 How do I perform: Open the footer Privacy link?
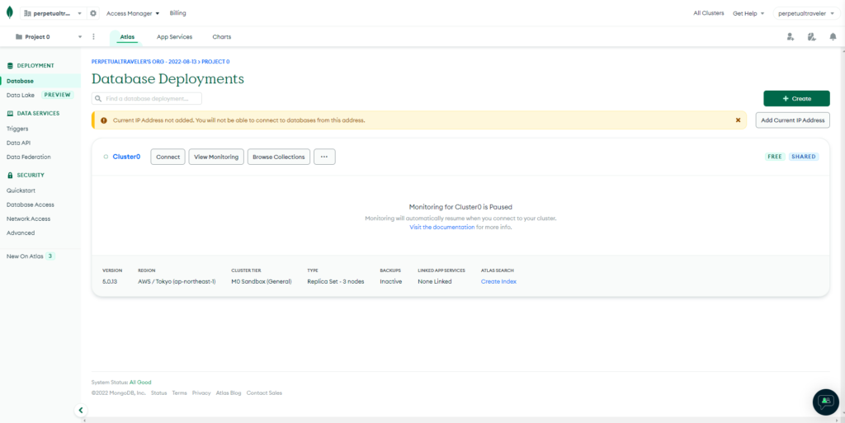coord(201,392)
